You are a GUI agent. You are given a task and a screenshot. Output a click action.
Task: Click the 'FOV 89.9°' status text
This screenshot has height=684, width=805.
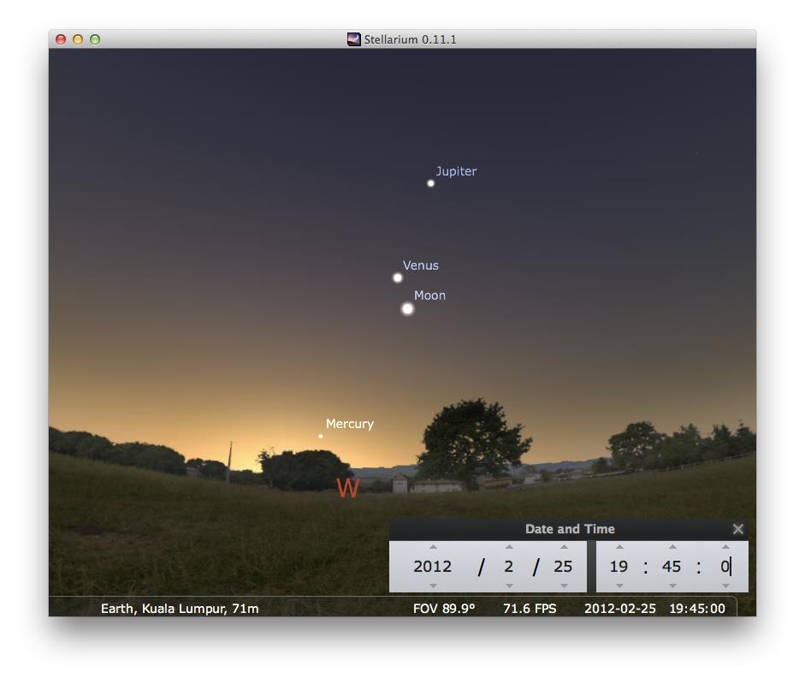(x=444, y=609)
